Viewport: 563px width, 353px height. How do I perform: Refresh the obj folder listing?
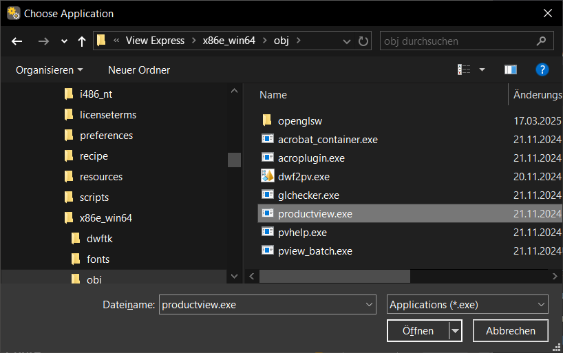tap(363, 41)
